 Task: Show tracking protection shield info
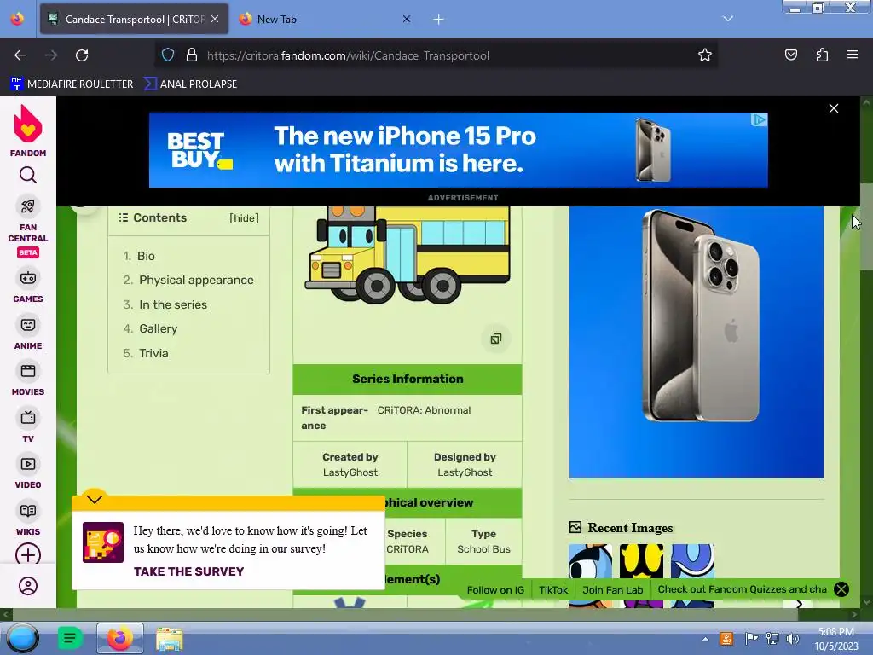click(168, 55)
